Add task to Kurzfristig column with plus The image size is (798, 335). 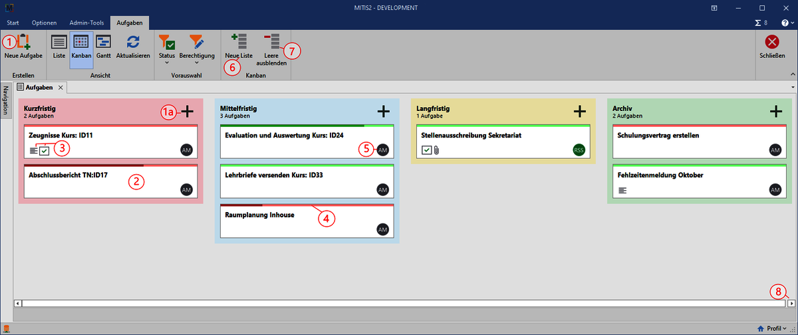click(x=188, y=112)
